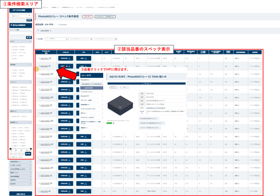Collapse the タイプ filter section
The width and height of the screenshot is (280, 196).
coord(30,41)
